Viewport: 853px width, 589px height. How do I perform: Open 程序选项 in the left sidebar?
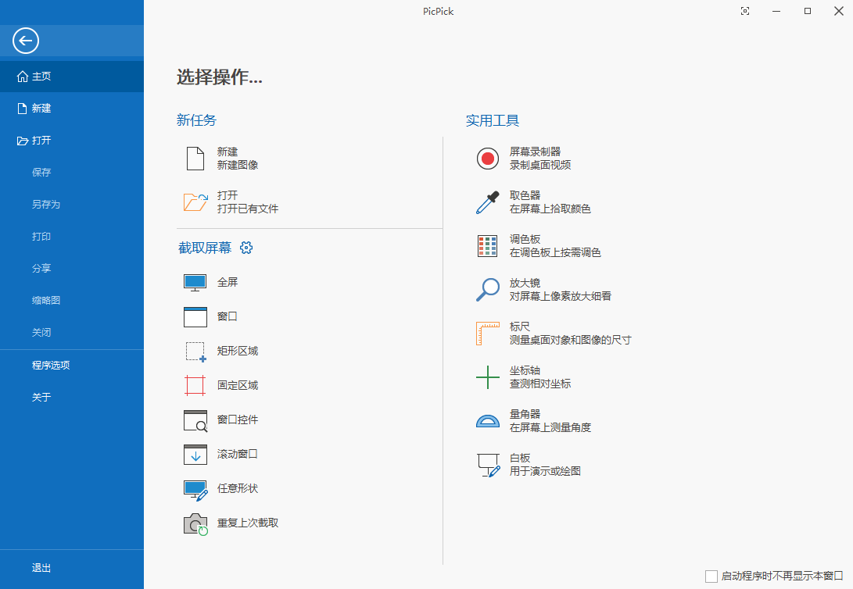pyautogui.click(x=51, y=365)
